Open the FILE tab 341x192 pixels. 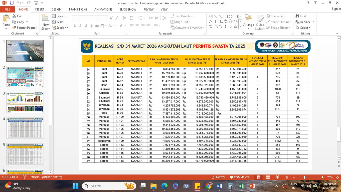[x=7, y=9]
